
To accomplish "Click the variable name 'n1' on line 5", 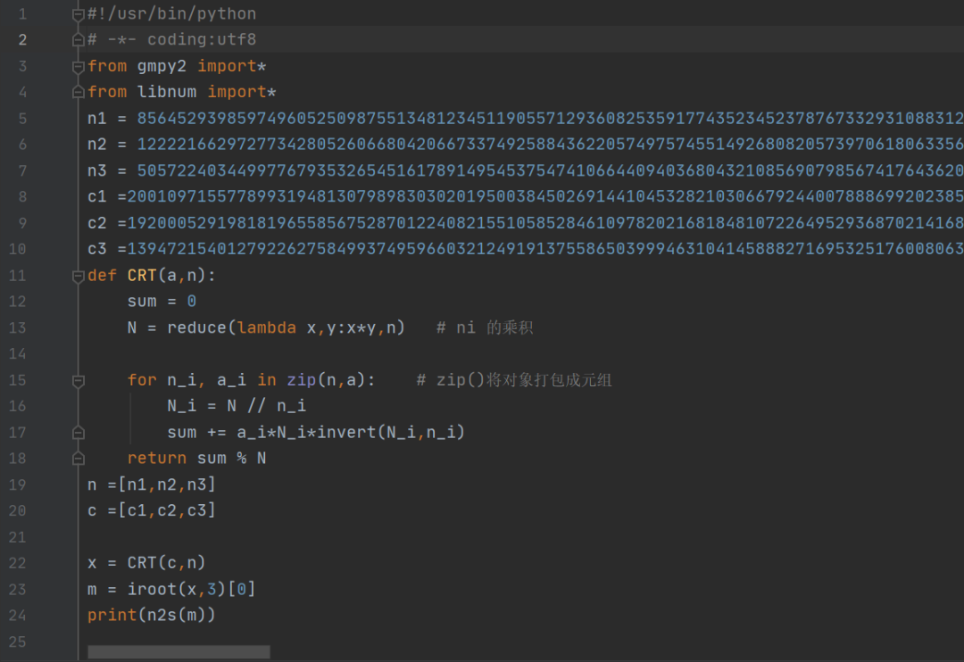I will pos(96,119).
